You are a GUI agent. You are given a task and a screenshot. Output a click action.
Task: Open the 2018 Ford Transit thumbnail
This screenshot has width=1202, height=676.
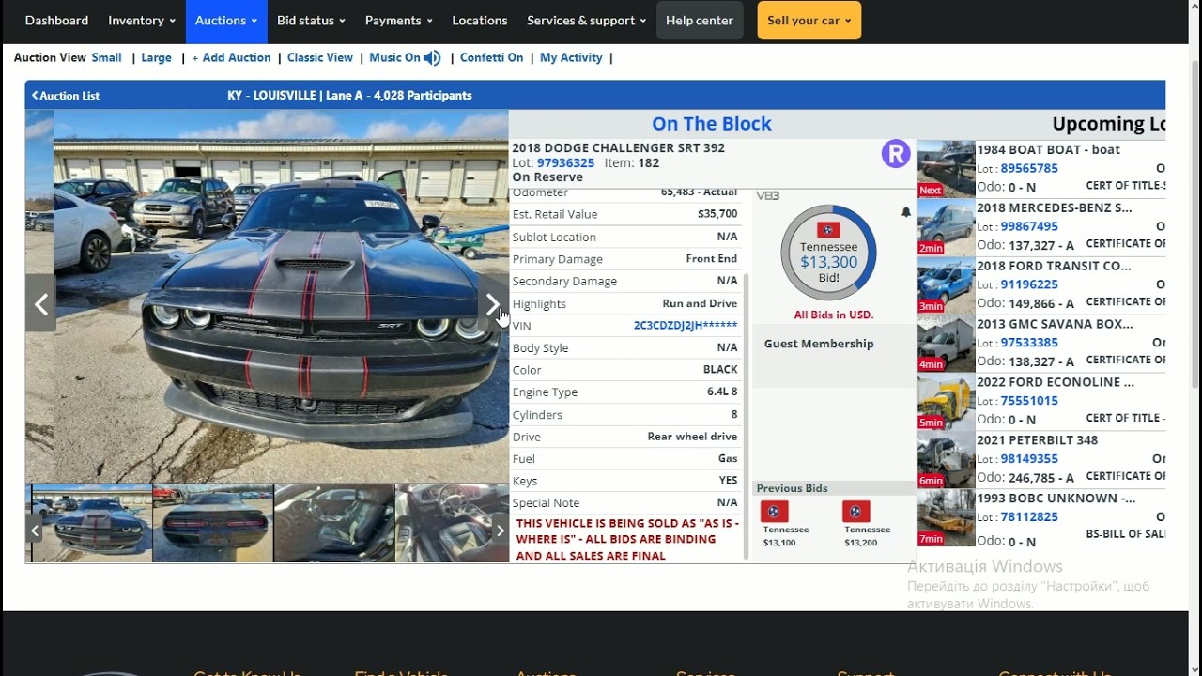[x=946, y=285]
